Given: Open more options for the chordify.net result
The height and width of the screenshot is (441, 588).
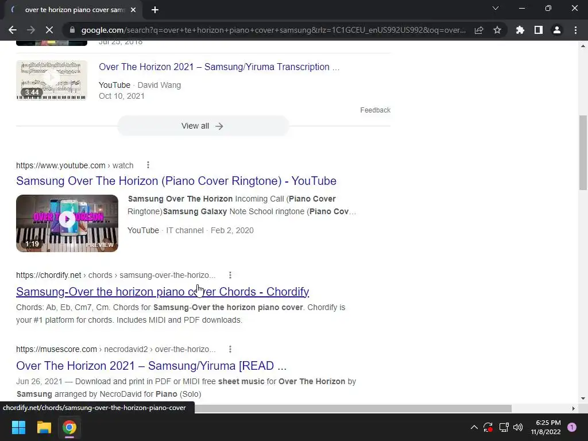Looking at the screenshot, I should (230, 275).
